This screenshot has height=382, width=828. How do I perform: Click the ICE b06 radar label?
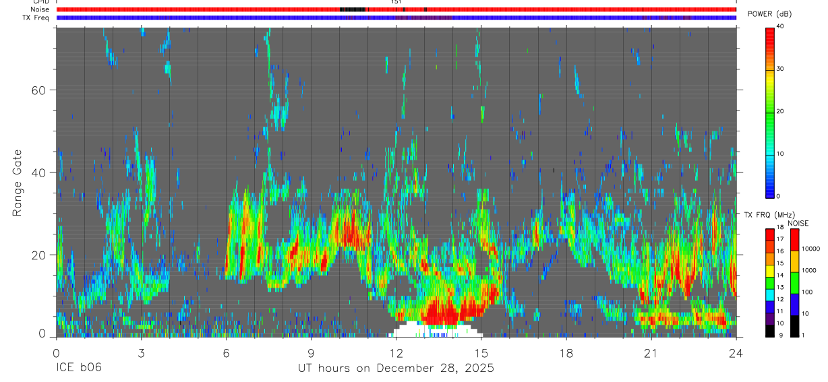(78, 368)
